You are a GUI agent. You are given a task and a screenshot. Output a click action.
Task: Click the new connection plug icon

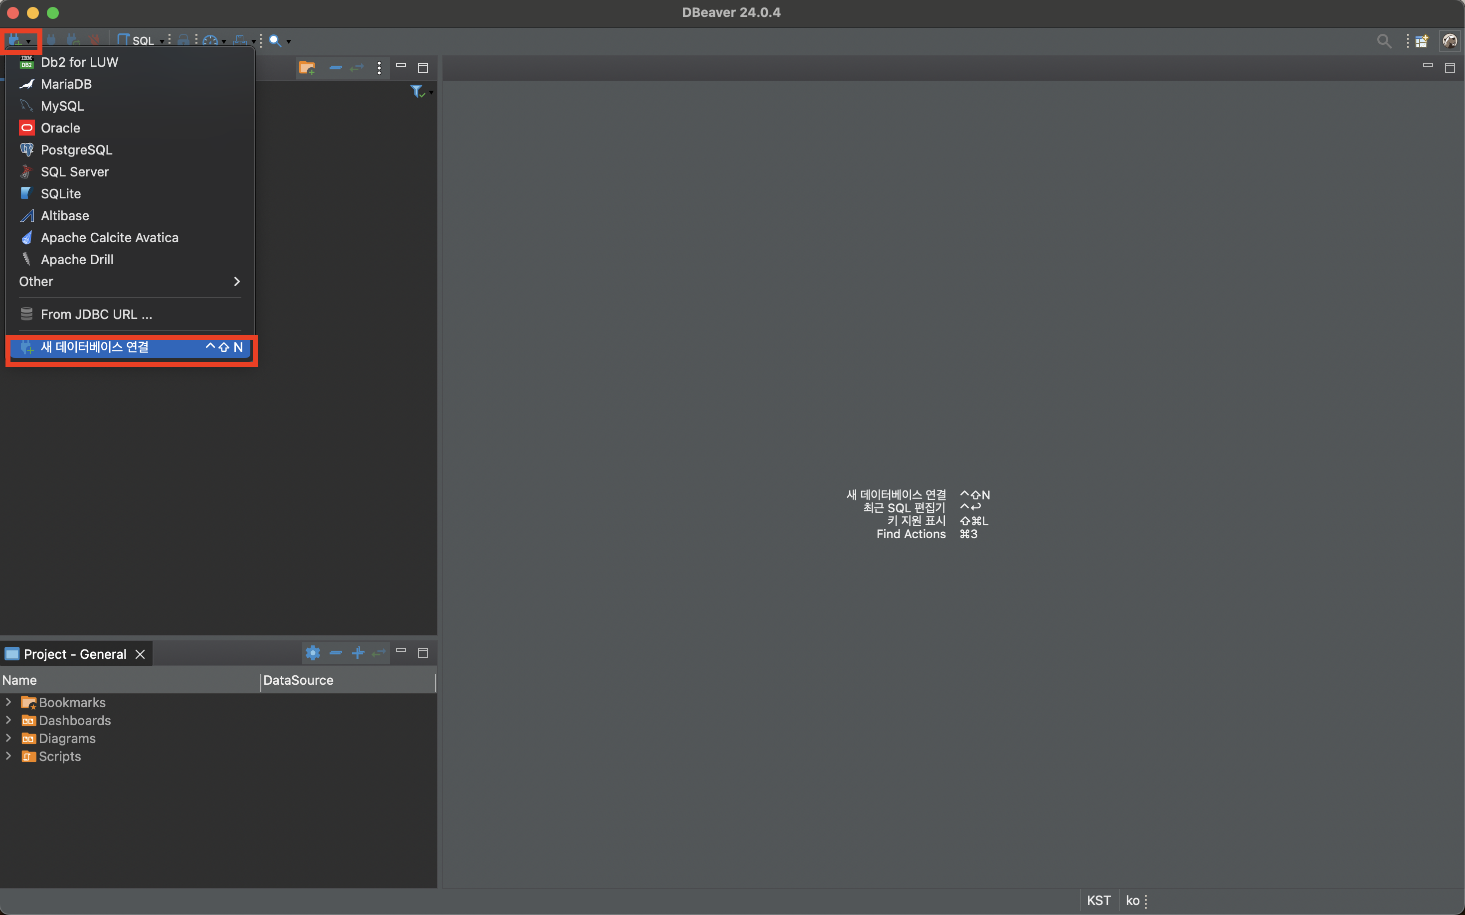click(14, 40)
